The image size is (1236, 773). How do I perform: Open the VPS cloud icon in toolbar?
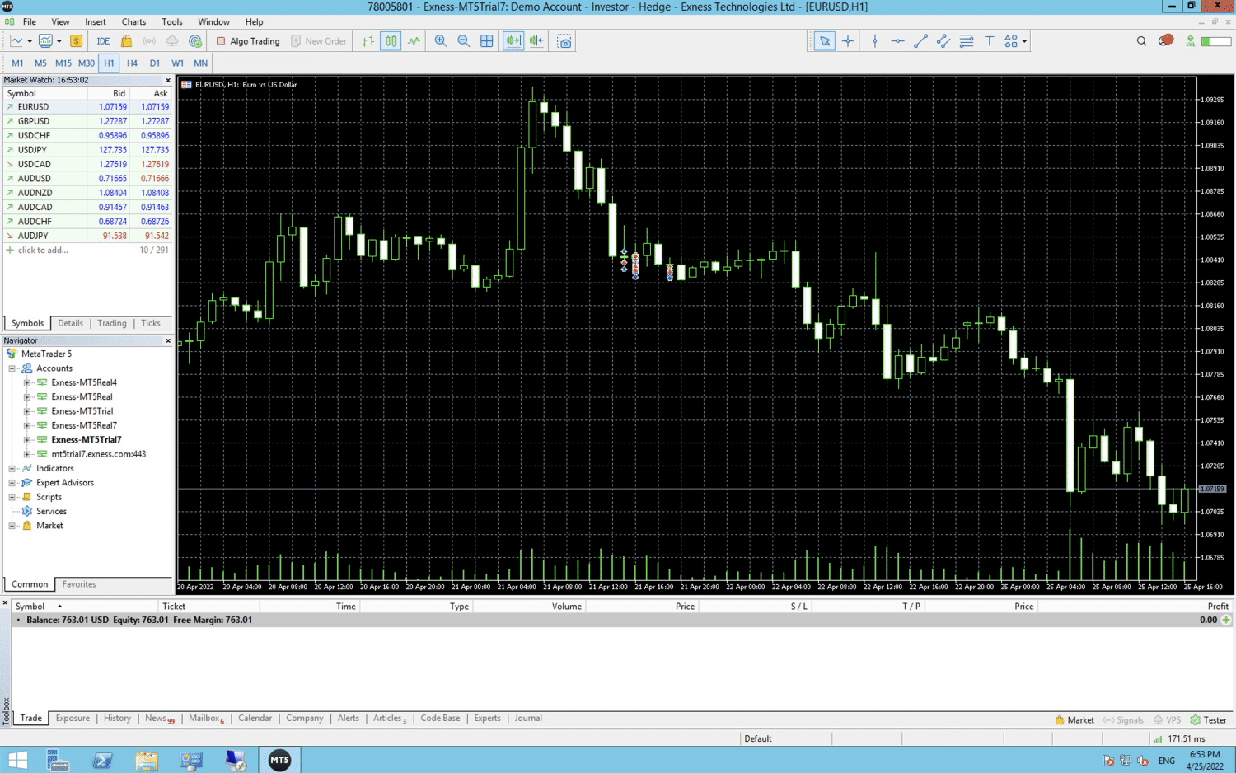point(172,41)
